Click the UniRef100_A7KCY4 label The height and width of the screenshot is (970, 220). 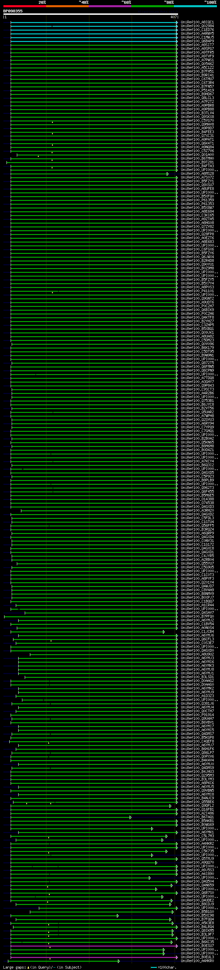click(197, 461)
